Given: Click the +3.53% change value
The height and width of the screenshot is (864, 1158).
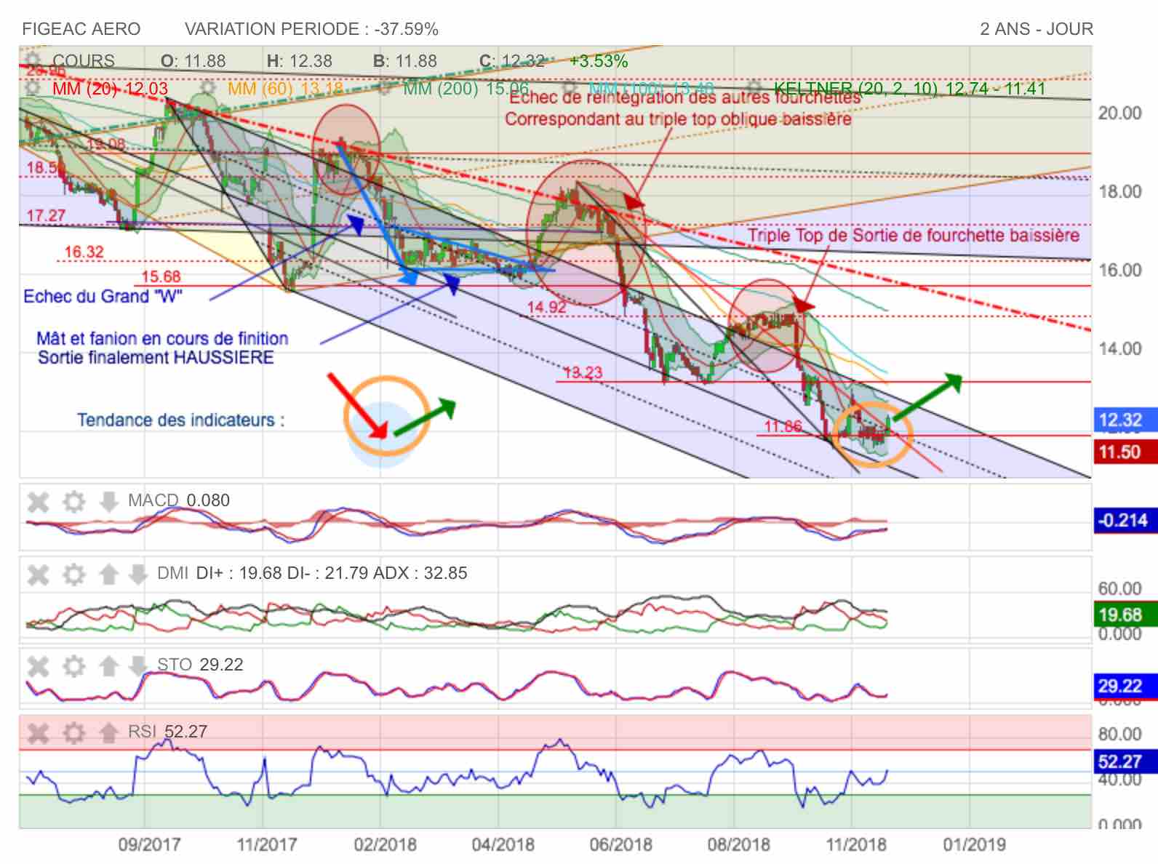Looking at the screenshot, I should (598, 60).
